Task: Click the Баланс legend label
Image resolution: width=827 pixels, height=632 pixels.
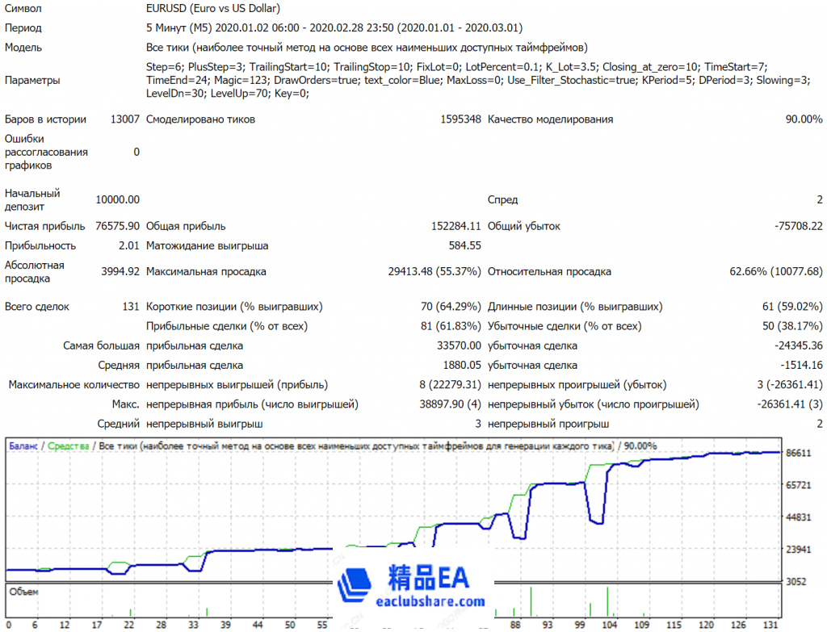Action: pyautogui.click(x=23, y=446)
